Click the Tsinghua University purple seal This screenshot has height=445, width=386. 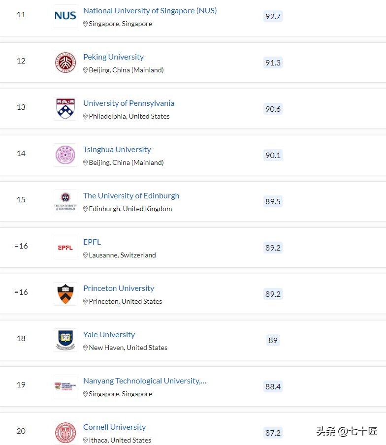pyautogui.click(x=65, y=155)
